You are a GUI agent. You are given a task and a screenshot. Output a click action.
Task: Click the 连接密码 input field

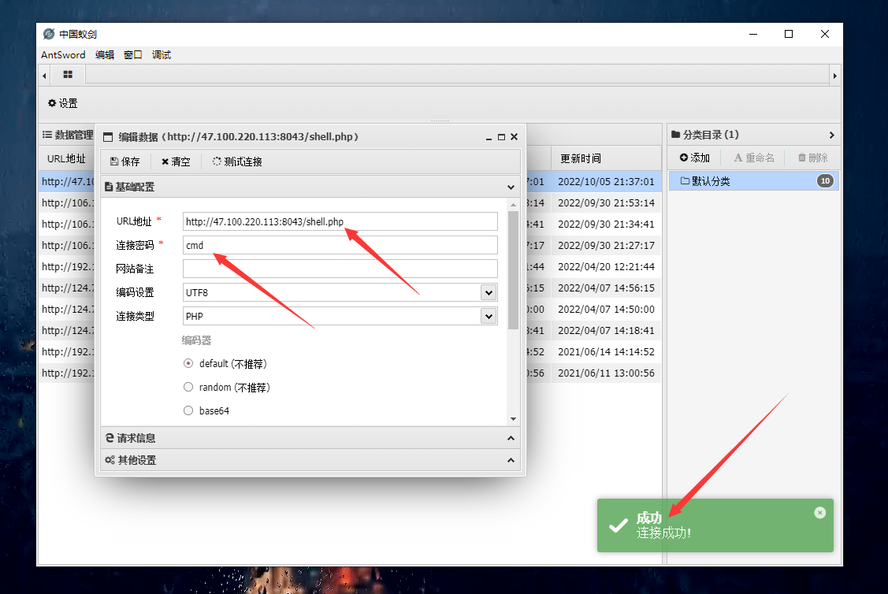(x=340, y=245)
